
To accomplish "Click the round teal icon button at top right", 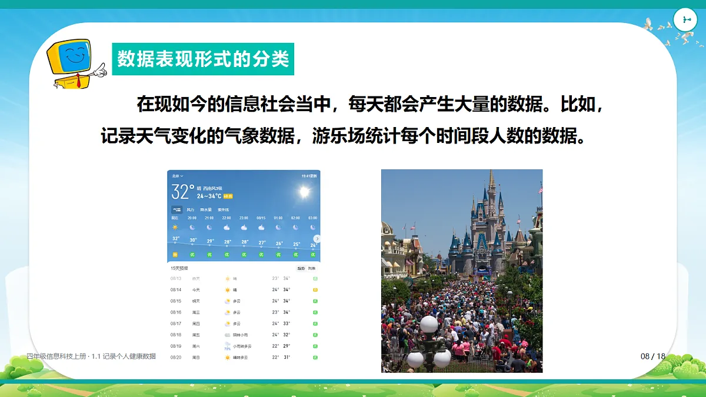I will click(x=685, y=20).
